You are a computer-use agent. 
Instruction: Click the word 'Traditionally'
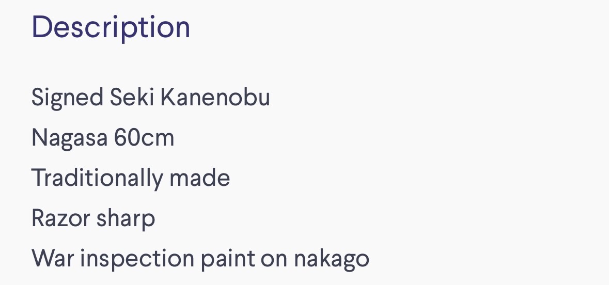pos(97,178)
